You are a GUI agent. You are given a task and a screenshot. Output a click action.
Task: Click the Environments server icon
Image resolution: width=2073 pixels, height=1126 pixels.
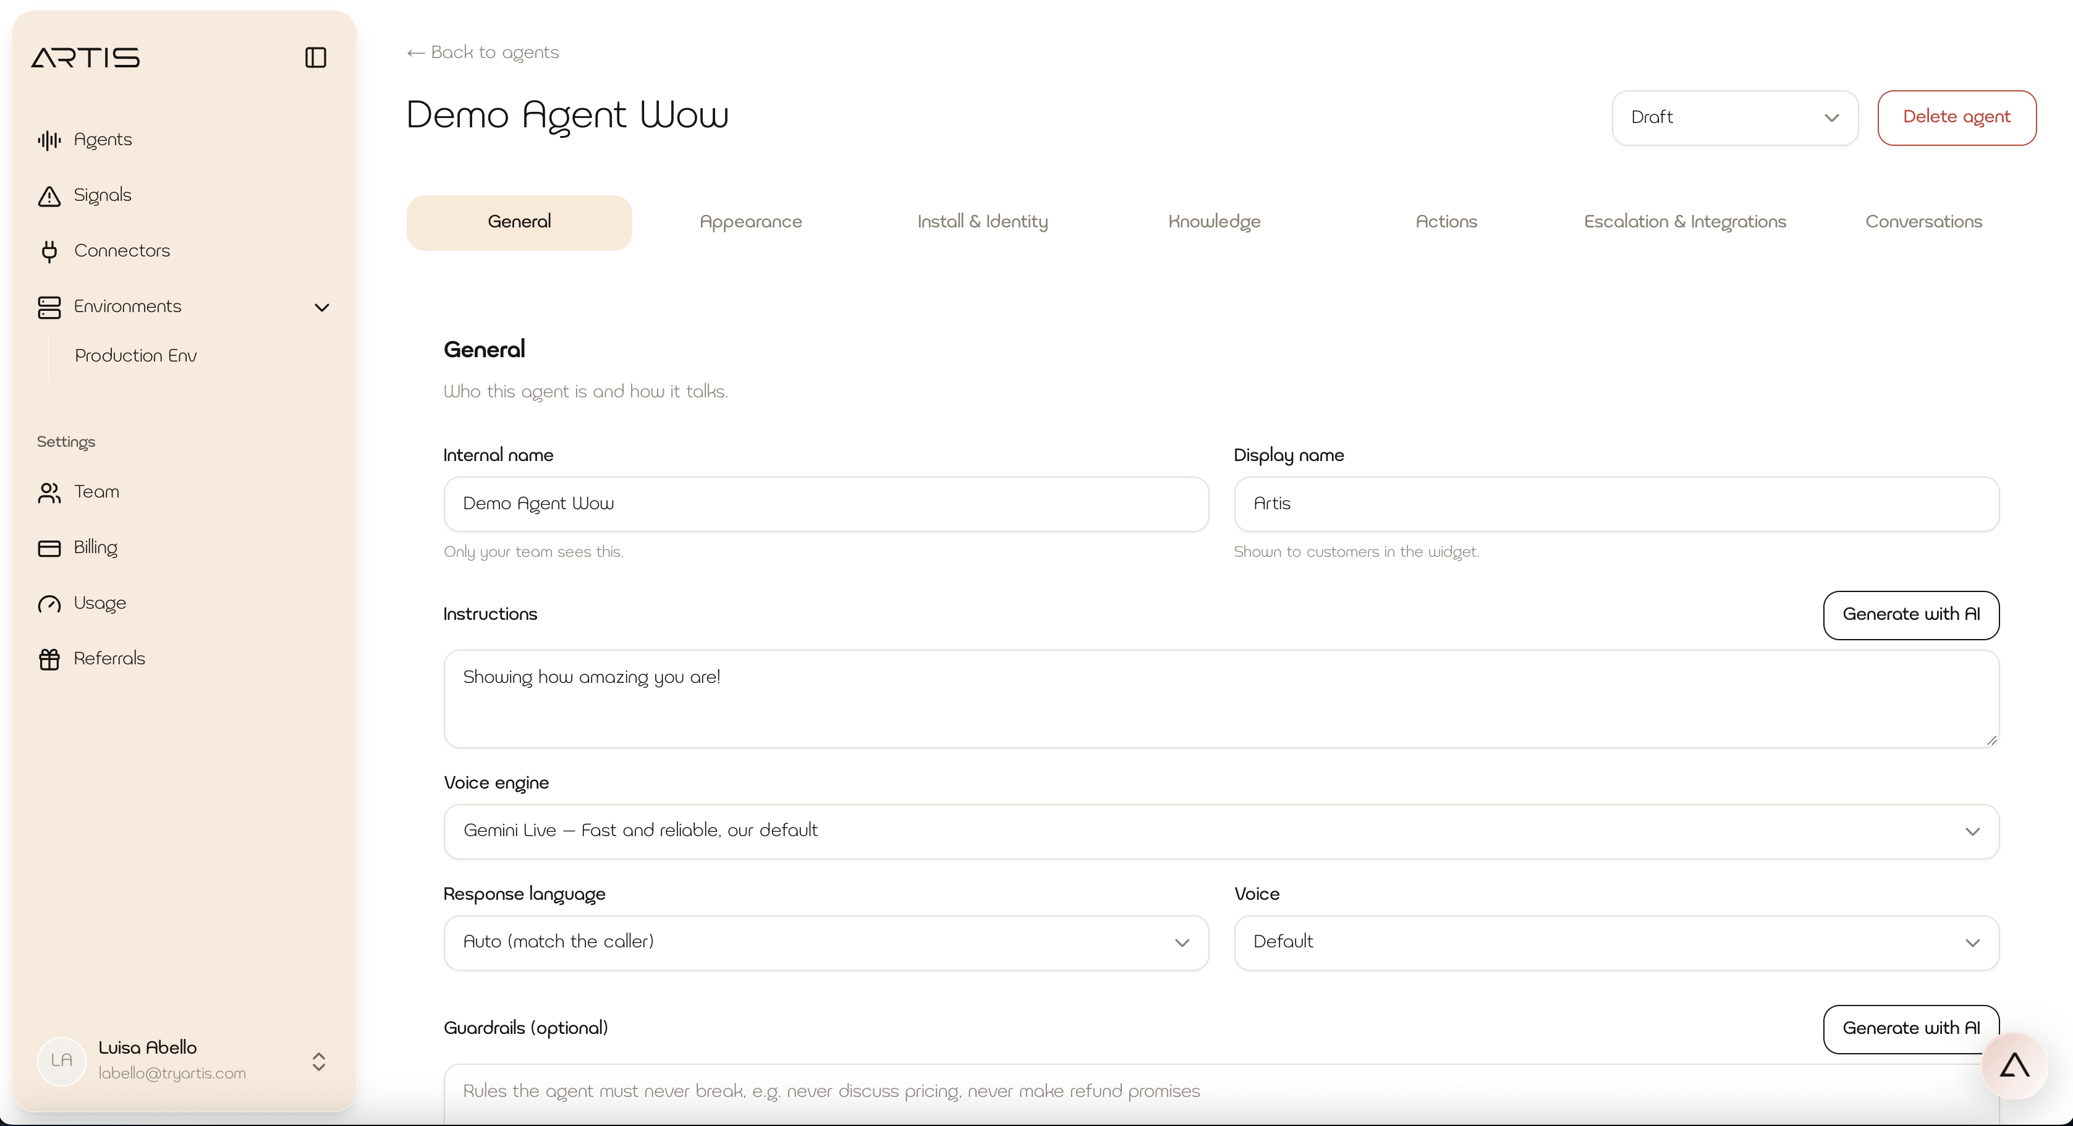(x=49, y=307)
